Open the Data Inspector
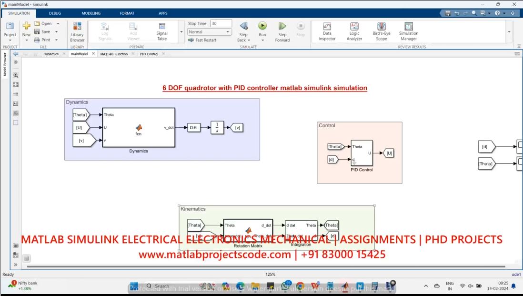 327,31
